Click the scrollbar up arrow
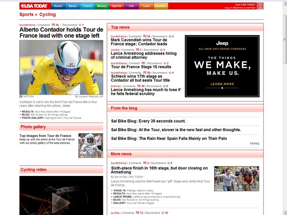The width and height of the screenshot is (287, 215). pos(284,3)
